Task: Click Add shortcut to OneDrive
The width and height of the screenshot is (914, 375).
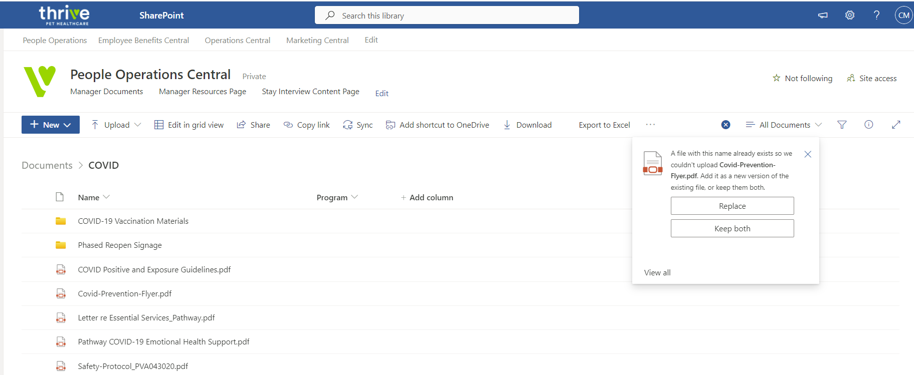Action: 437,125
